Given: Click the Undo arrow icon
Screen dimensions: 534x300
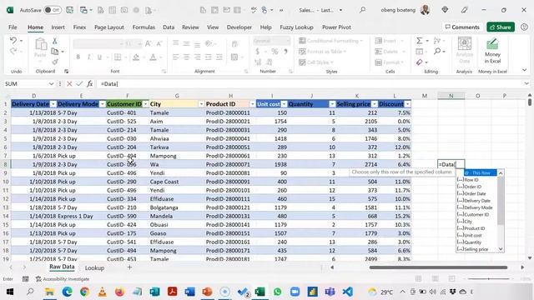Looking at the screenshot, I should 13,41.
